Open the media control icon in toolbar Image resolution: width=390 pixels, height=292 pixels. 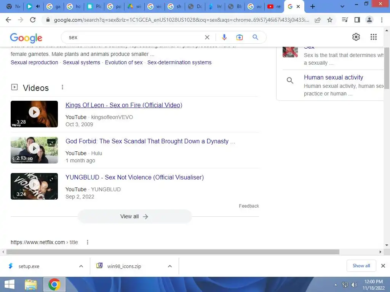345,20
